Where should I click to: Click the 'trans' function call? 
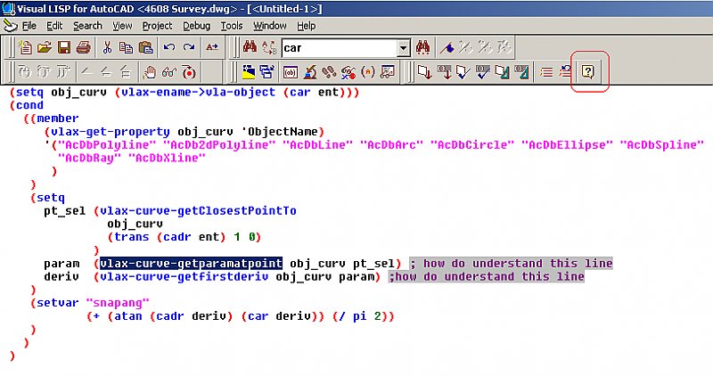point(131,237)
